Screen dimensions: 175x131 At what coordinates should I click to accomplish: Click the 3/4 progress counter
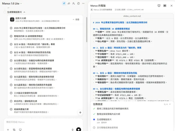(166, 104)
